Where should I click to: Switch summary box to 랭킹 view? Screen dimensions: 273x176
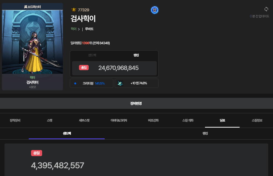tap(136, 55)
